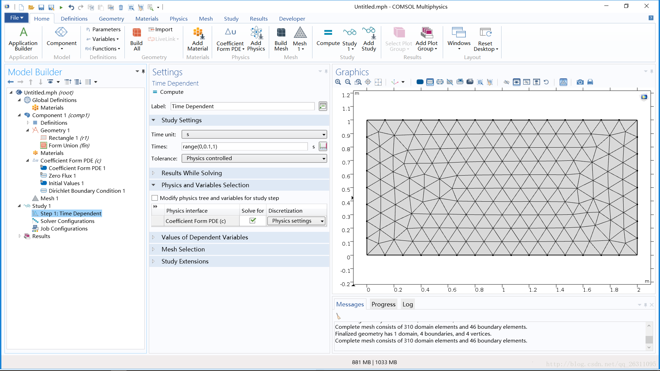Print the graphics using printer icon
The image size is (660, 371).
[590, 82]
